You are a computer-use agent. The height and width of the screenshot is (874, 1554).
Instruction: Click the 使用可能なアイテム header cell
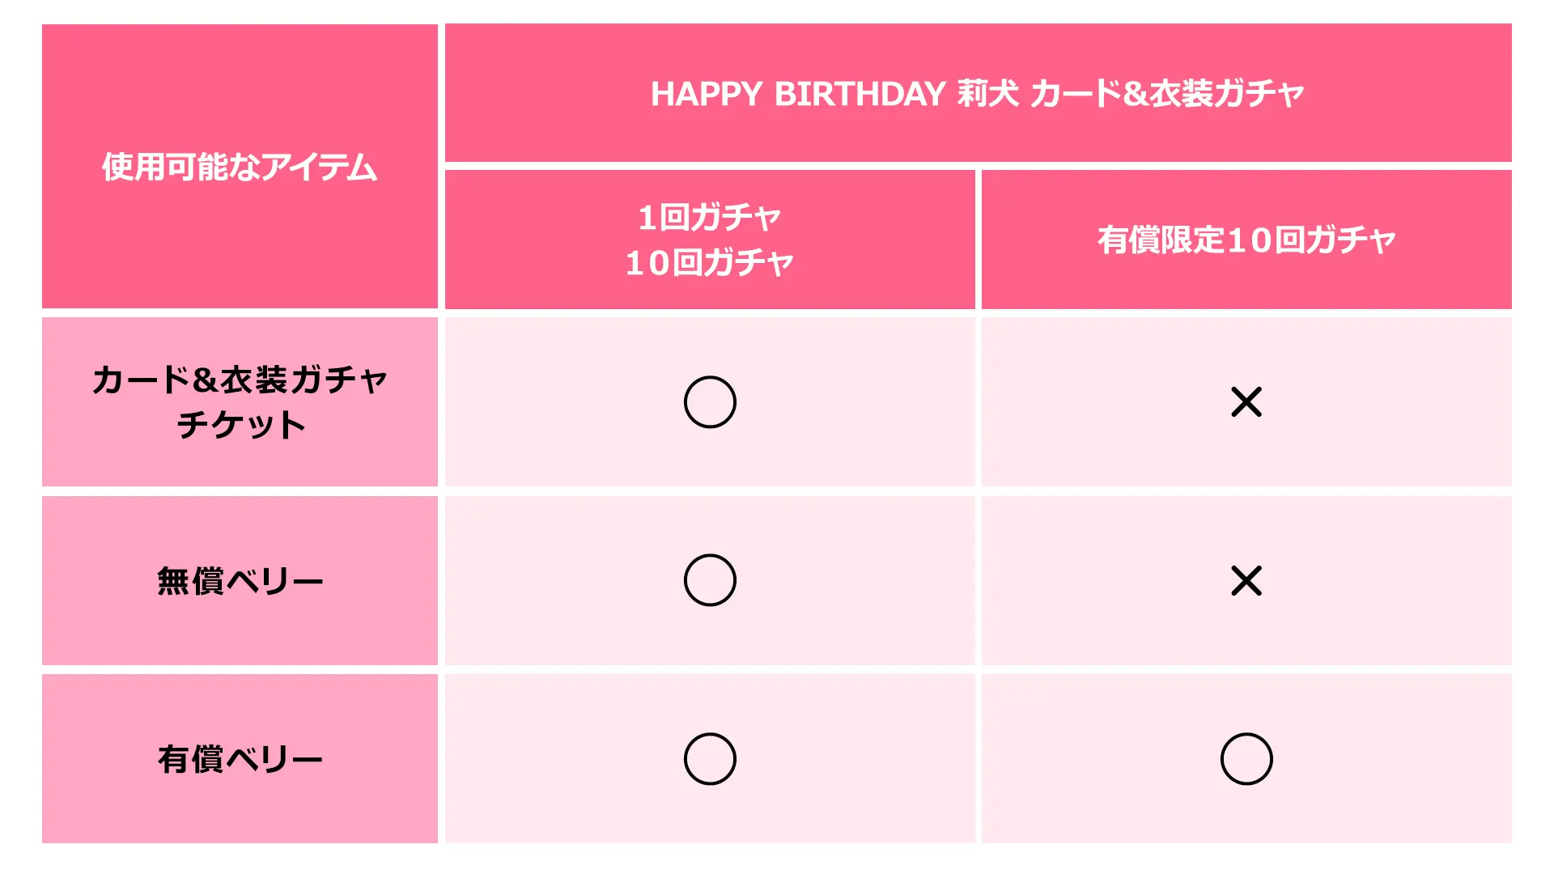tap(240, 166)
